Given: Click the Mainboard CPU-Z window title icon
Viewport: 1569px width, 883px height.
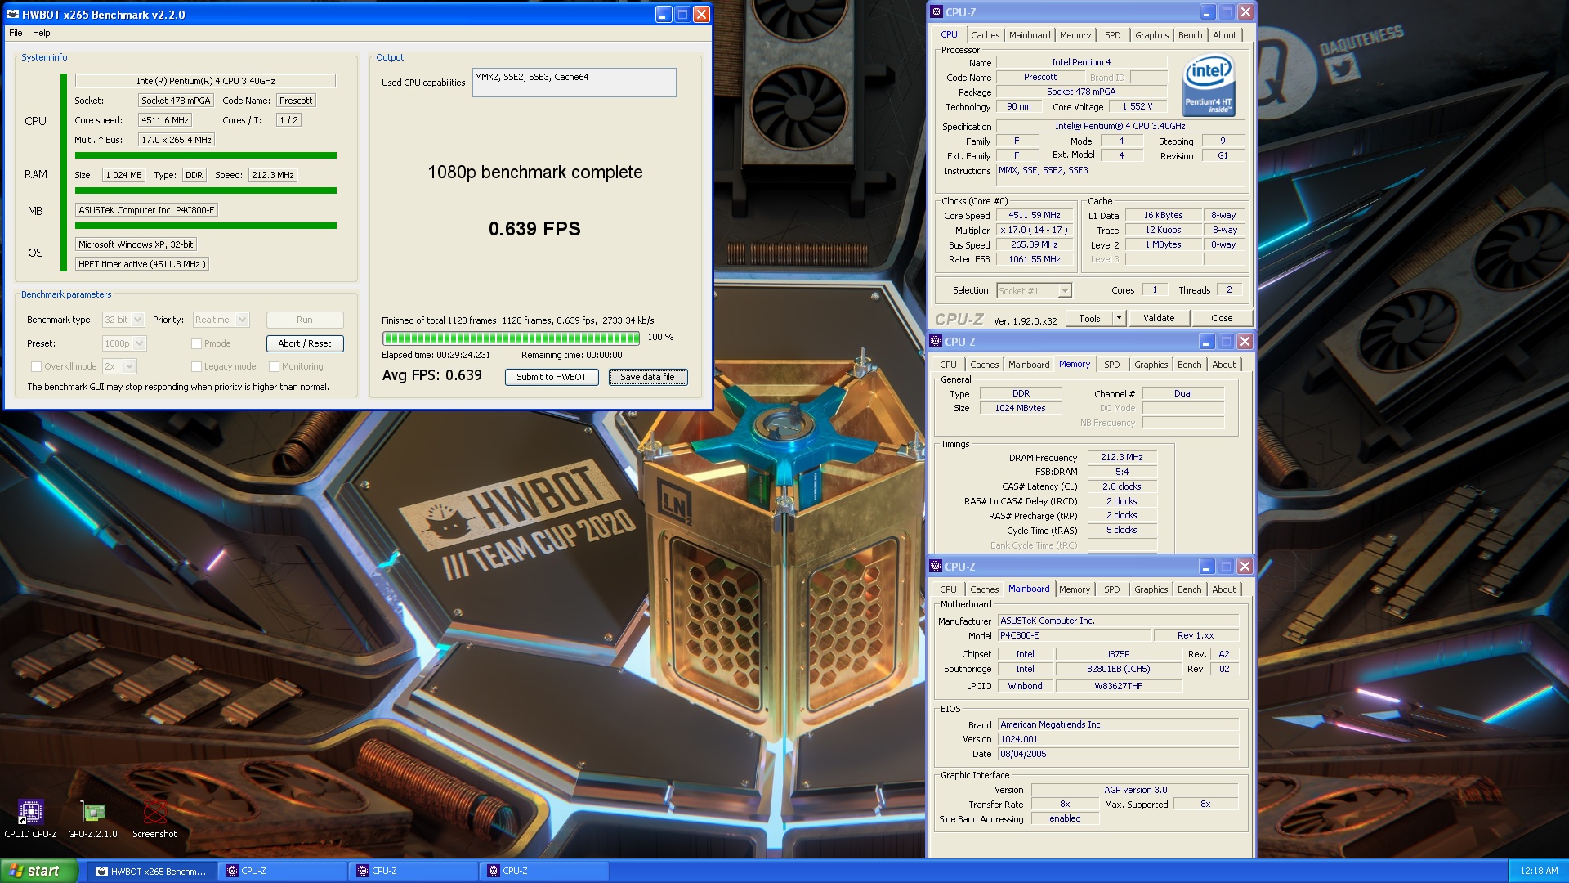Looking at the screenshot, I should click(x=936, y=567).
